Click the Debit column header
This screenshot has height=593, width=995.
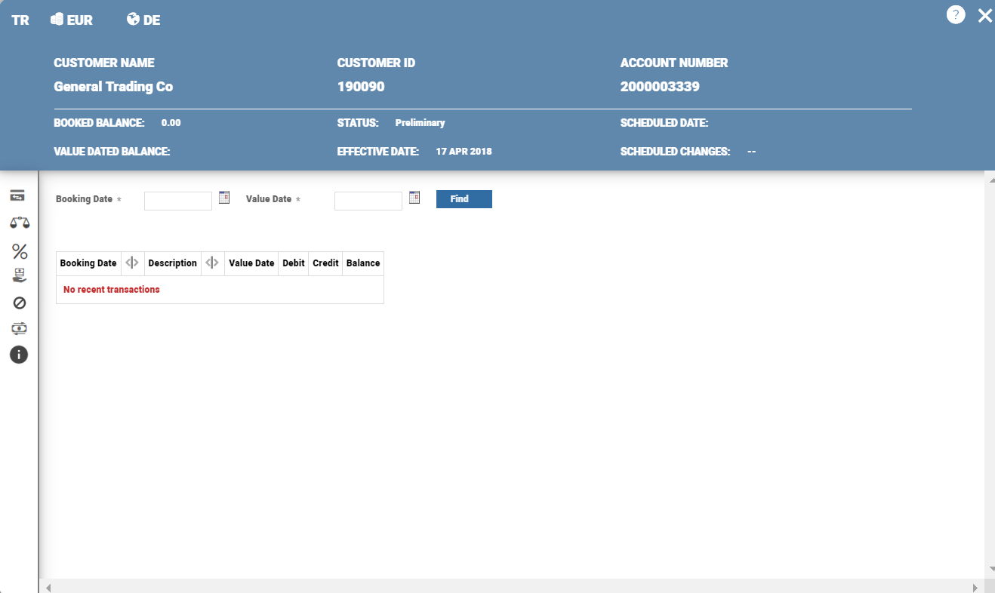293,263
